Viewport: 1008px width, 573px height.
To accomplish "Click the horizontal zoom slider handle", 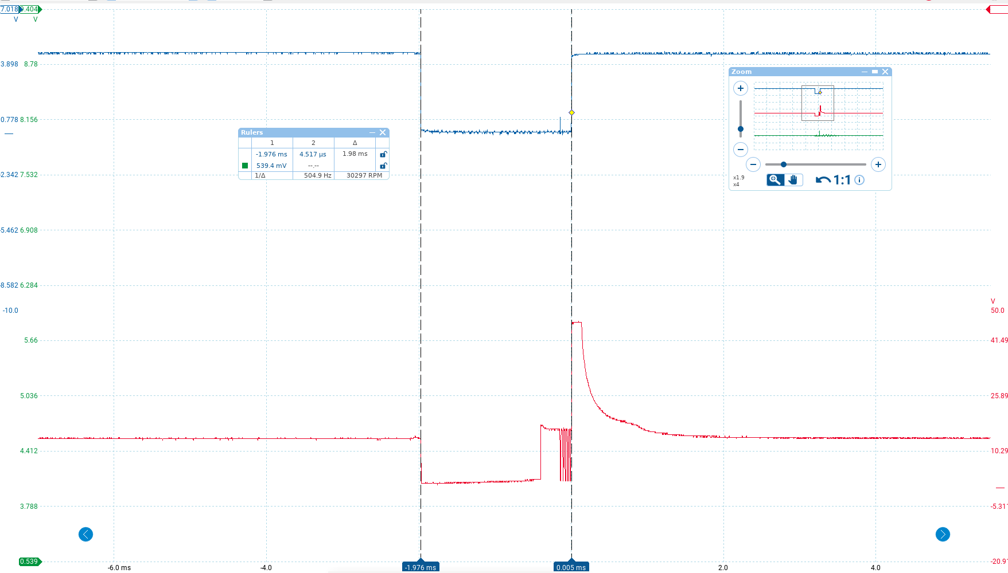I will point(784,164).
